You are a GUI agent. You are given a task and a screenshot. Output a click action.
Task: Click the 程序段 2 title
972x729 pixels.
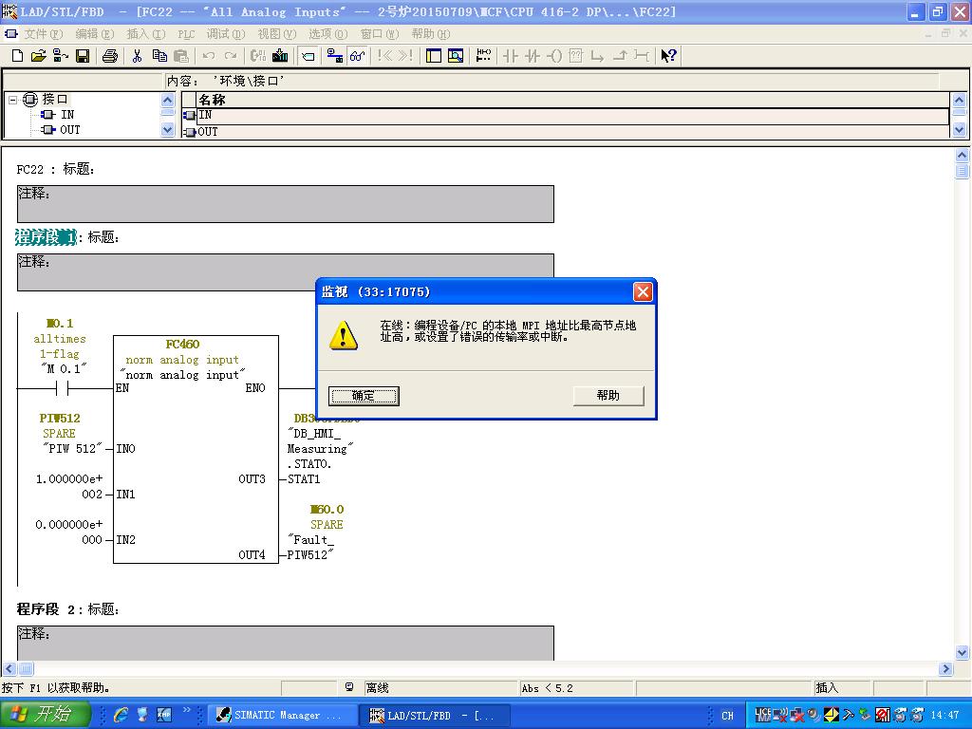(x=47, y=609)
